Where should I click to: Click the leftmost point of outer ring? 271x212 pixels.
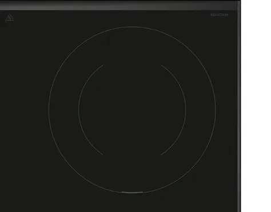point(49,110)
